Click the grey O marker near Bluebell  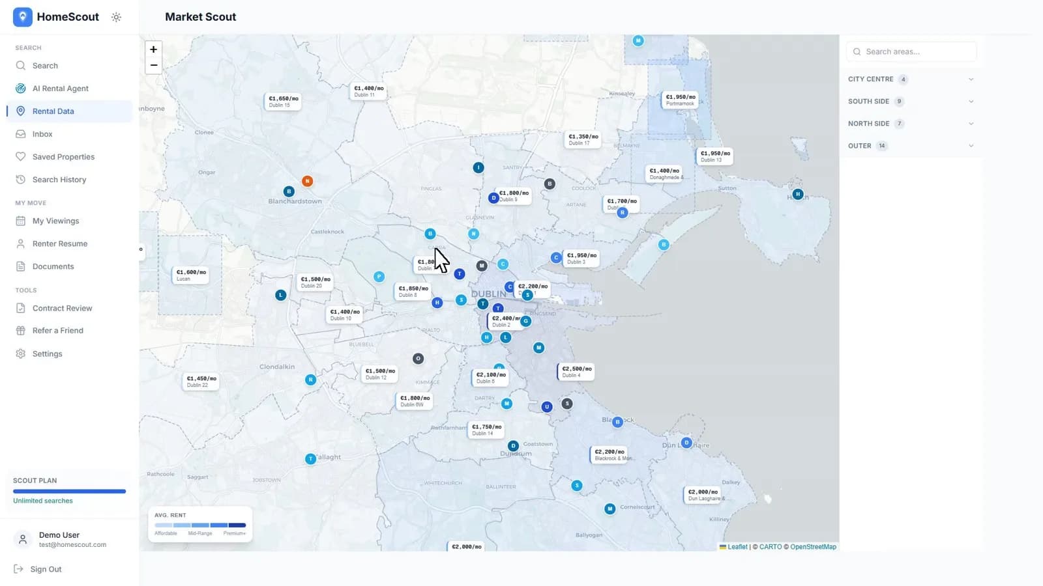tap(419, 359)
